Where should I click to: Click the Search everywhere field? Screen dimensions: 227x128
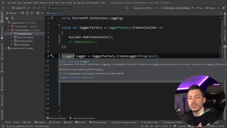pyautogui.click(x=59, y=8)
